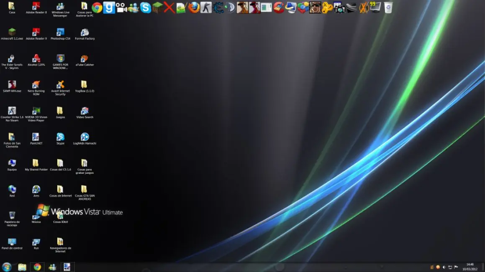Launch Skype from the top dock
The image size is (485, 272).
(145, 8)
